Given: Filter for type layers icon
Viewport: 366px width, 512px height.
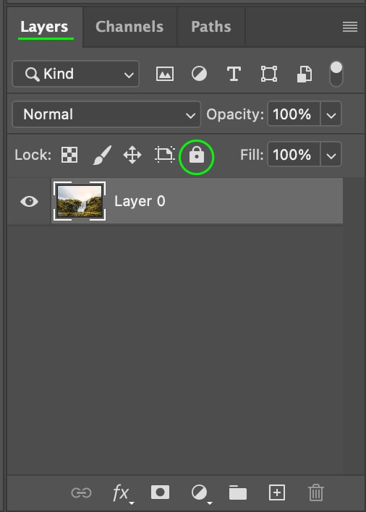Looking at the screenshot, I should click(234, 74).
